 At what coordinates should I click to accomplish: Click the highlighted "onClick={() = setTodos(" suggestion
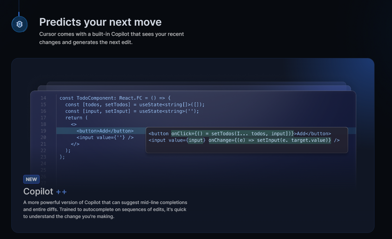tap(232, 134)
